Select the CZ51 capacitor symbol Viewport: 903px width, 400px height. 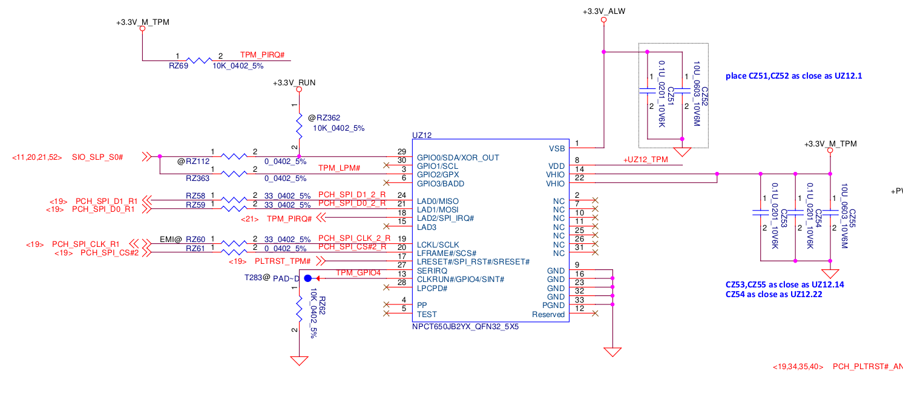click(648, 91)
